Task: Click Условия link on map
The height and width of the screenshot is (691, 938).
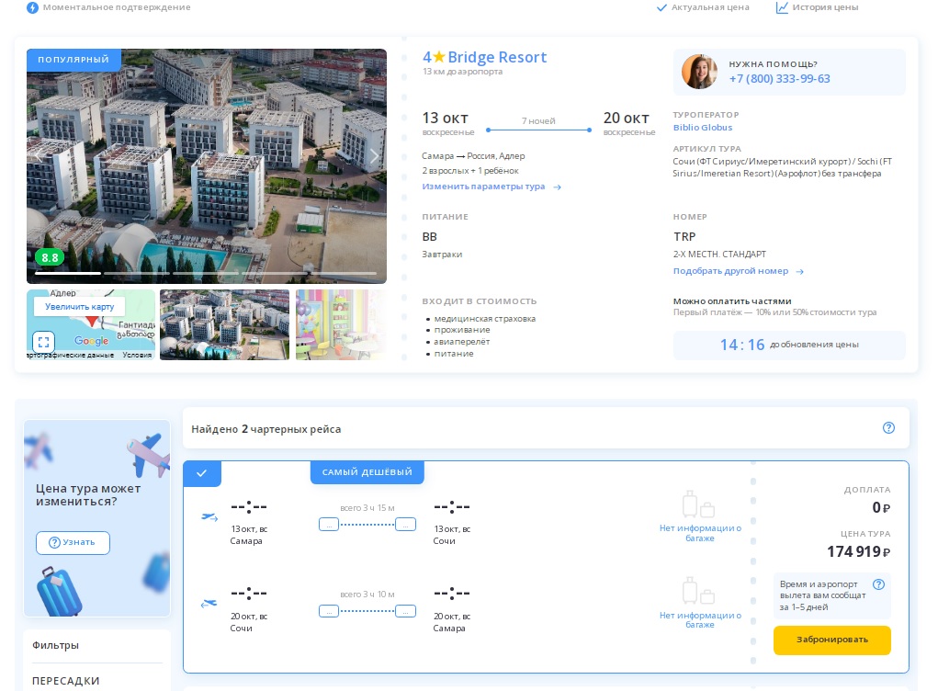Action: coord(137,356)
